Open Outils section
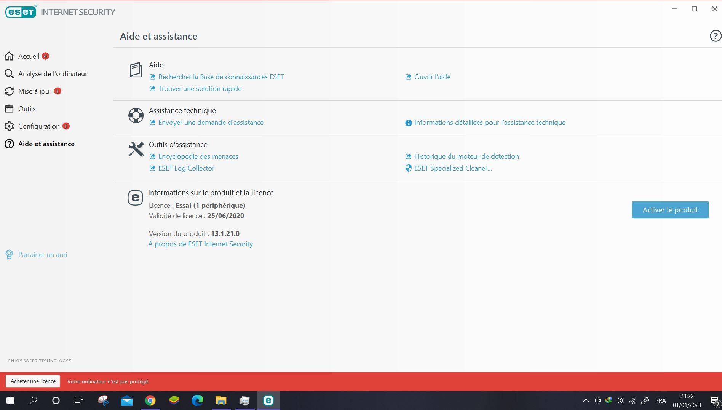 pyautogui.click(x=27, y=109)
